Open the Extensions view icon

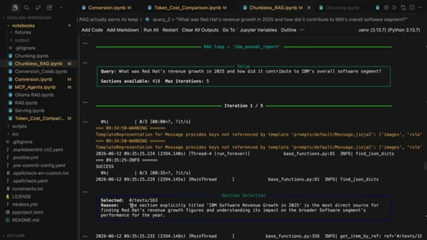pyautogui.click(x=49, y=7)
